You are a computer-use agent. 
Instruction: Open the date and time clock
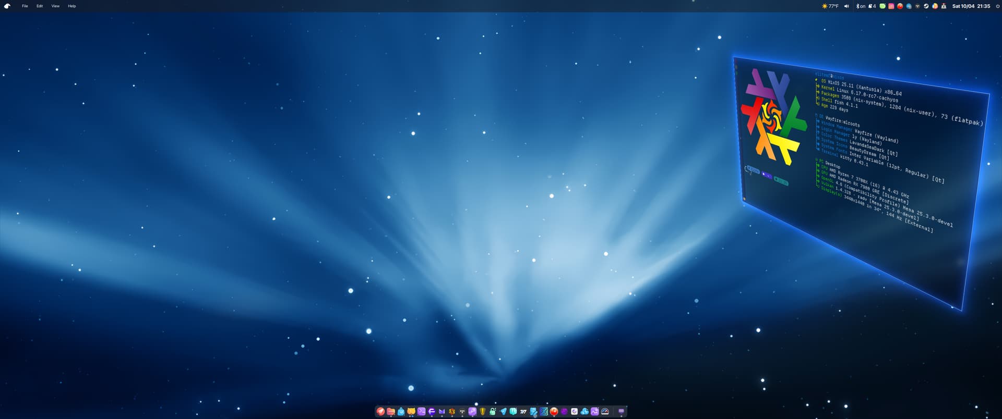click(971, 6)
